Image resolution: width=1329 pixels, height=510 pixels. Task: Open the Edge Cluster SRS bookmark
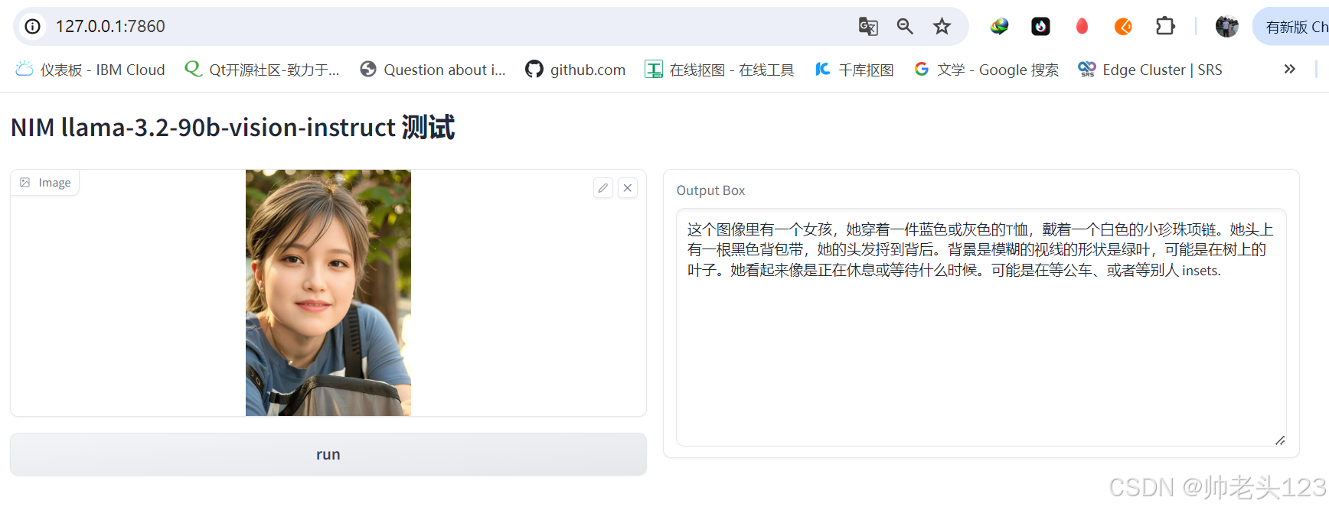click(1150, 70)
